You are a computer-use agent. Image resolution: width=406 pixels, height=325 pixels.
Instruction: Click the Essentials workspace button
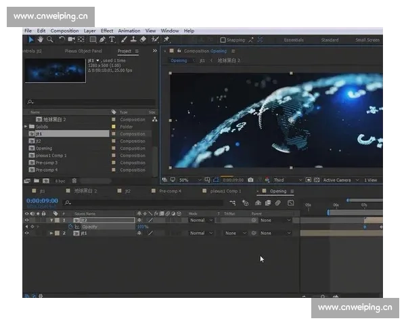pyautogui.click(x=294, y=40)
